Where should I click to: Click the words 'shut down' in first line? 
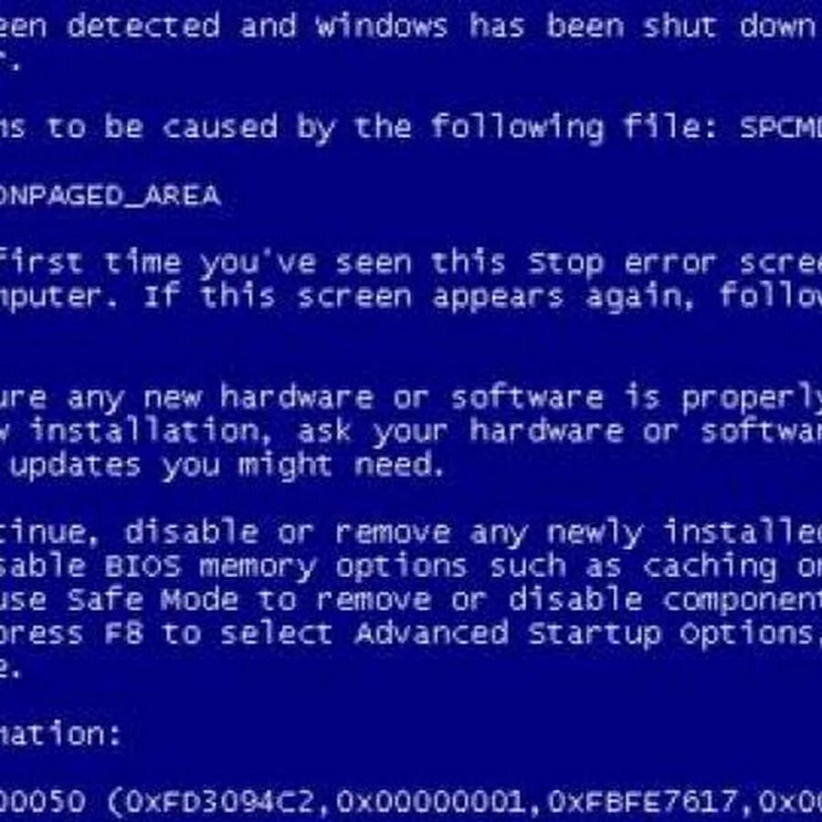pyautogui.click(x=729, y=26)
